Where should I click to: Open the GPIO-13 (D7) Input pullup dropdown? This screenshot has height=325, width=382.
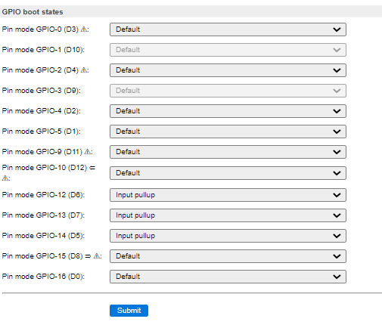228,215
